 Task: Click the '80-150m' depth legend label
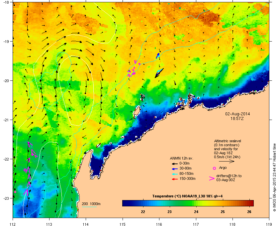[x=186, y=173]
